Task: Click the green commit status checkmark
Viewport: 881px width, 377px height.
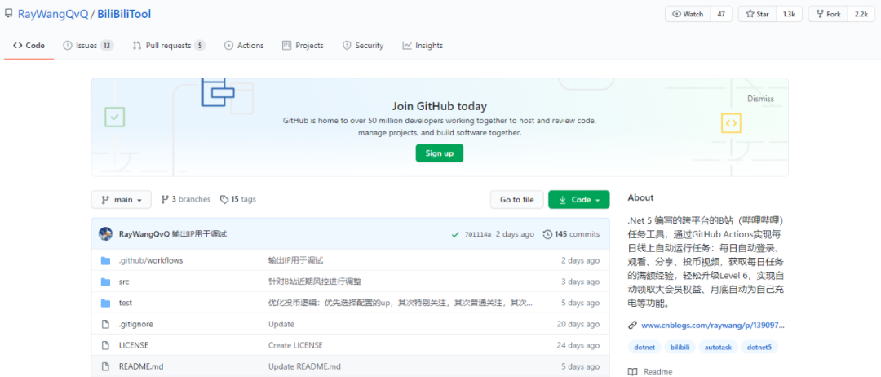Action: pos(455,234)
